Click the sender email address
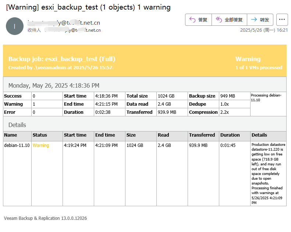Image resolution: width=291 pixels, height=232 pixels. click(64, 23)
